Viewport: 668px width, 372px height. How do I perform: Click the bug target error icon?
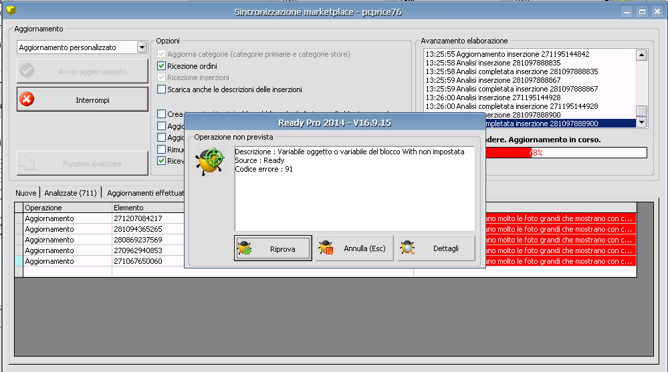pos(210,162)
